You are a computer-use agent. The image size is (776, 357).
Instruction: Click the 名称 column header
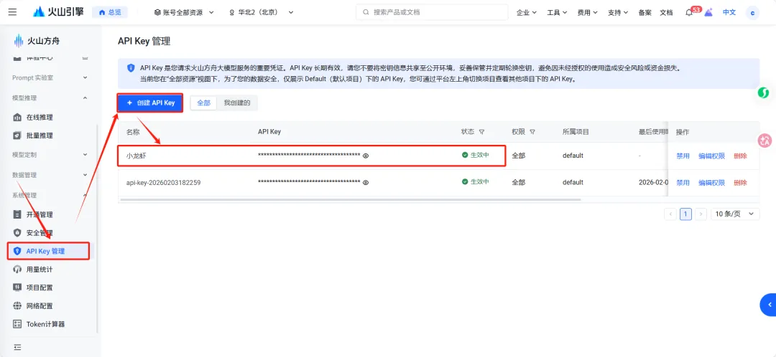(x=133, y=132)
